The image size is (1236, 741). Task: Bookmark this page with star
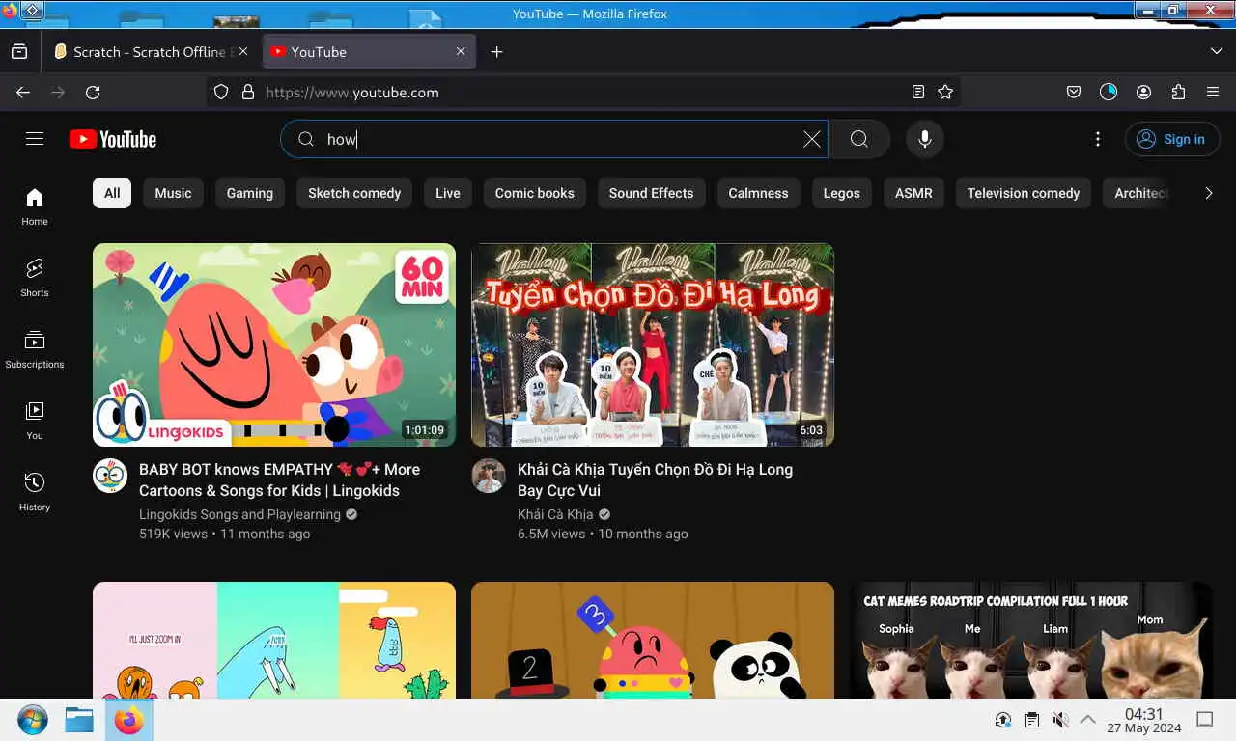pyautogui.click(x=945, y=93)
